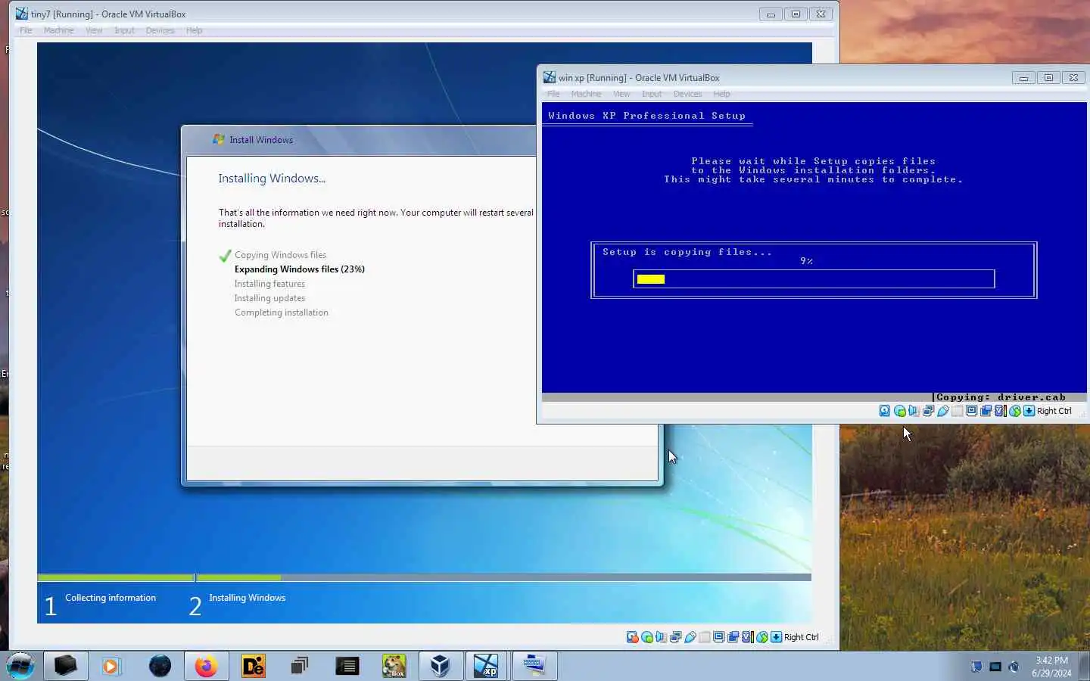The width and height of the screenshot is (1090, 681).
Task: Open shared folders indicator in tiny7 window
Action: 705,637
